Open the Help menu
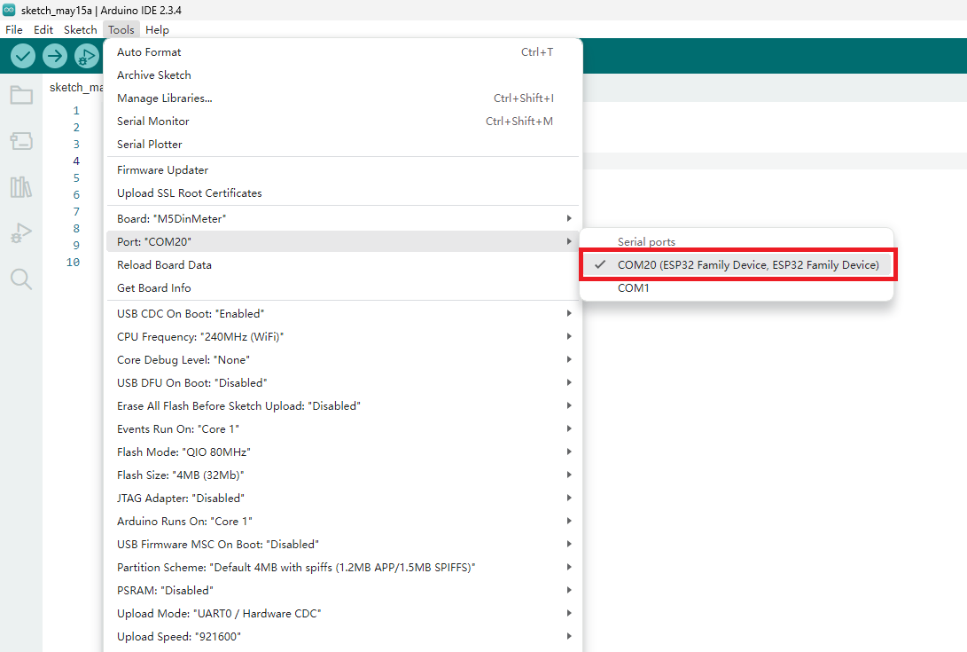Screen dimensions: 967x652 pos(157,29)
